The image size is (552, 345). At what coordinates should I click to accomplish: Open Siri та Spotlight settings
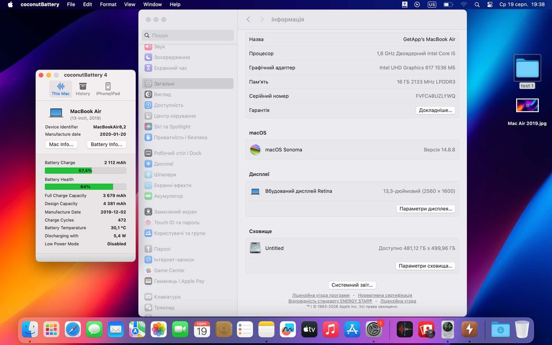tap(188, 127)
